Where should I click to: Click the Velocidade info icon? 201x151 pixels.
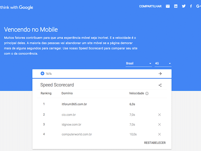(147, 93)
